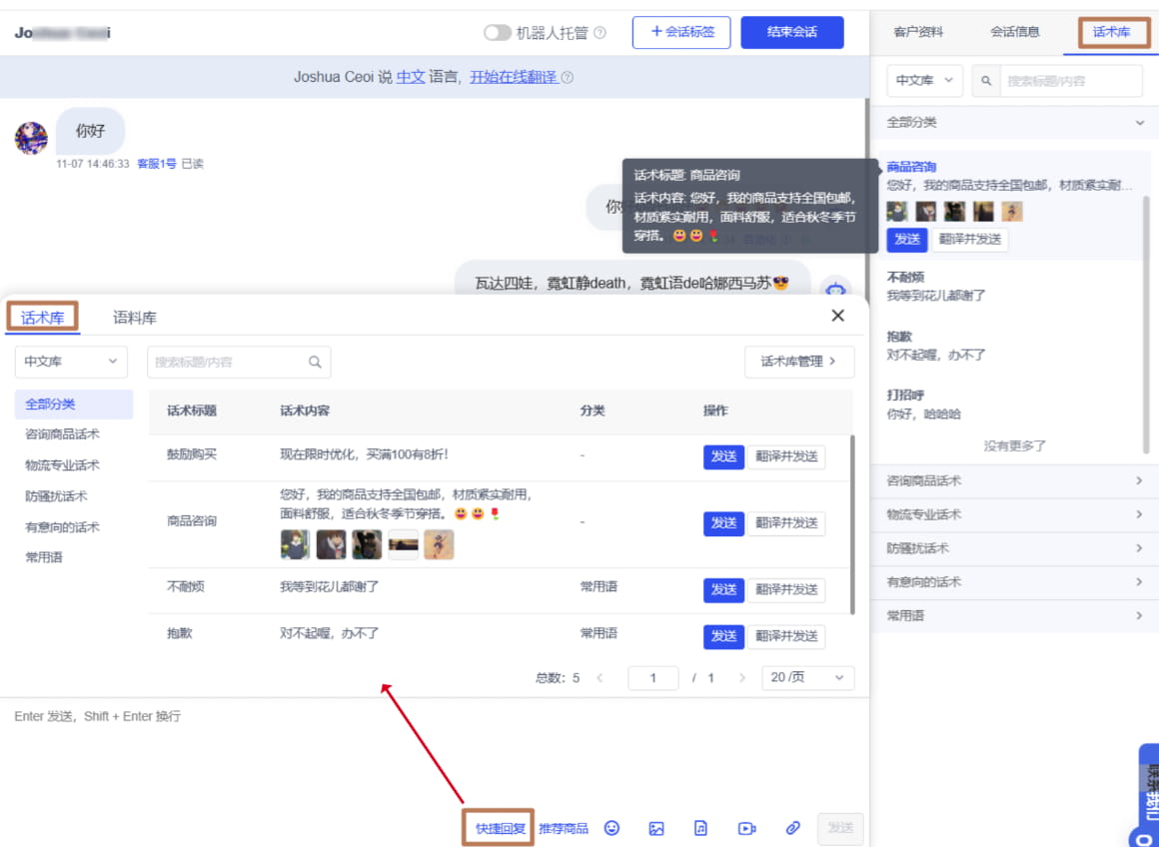Click first product thumbnail in sidebar 商品咨询
This screenshot has width=1159, height=847.
click(897, 212)
